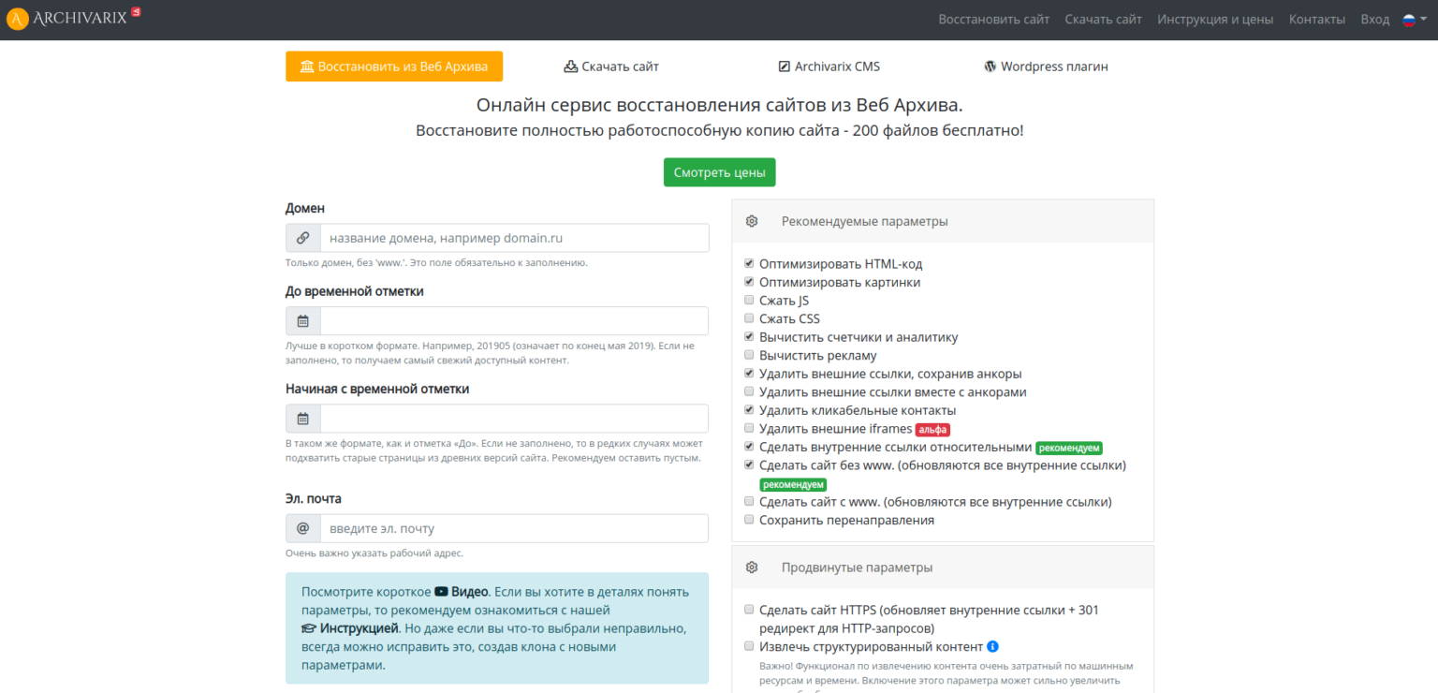Click gear icon in 'Рекомендуемые параметры' header
Screen dimensions: 1438x693
click(751, 222)
